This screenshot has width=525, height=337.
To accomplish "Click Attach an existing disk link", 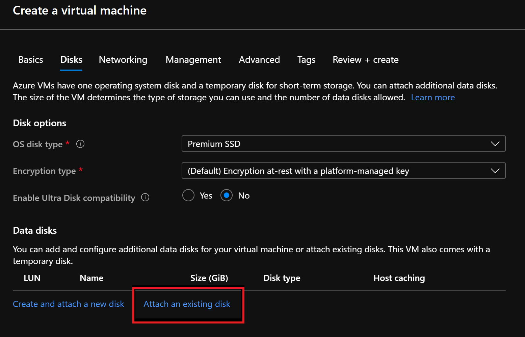I will [x=187, y=304].
